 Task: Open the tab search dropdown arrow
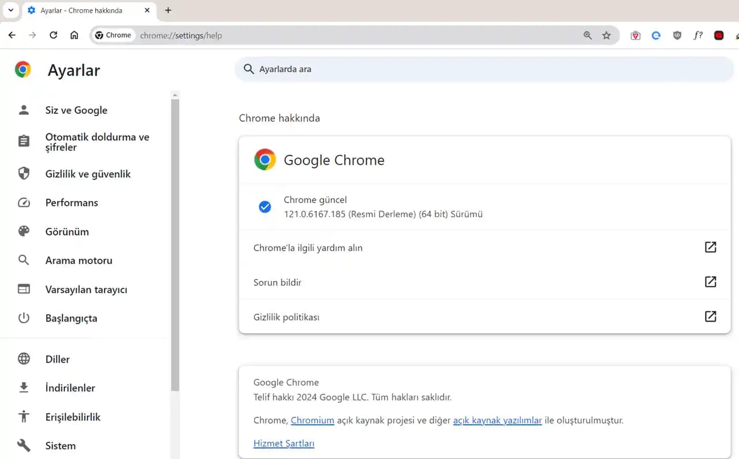pyautogui.click(x=10, y=10)
